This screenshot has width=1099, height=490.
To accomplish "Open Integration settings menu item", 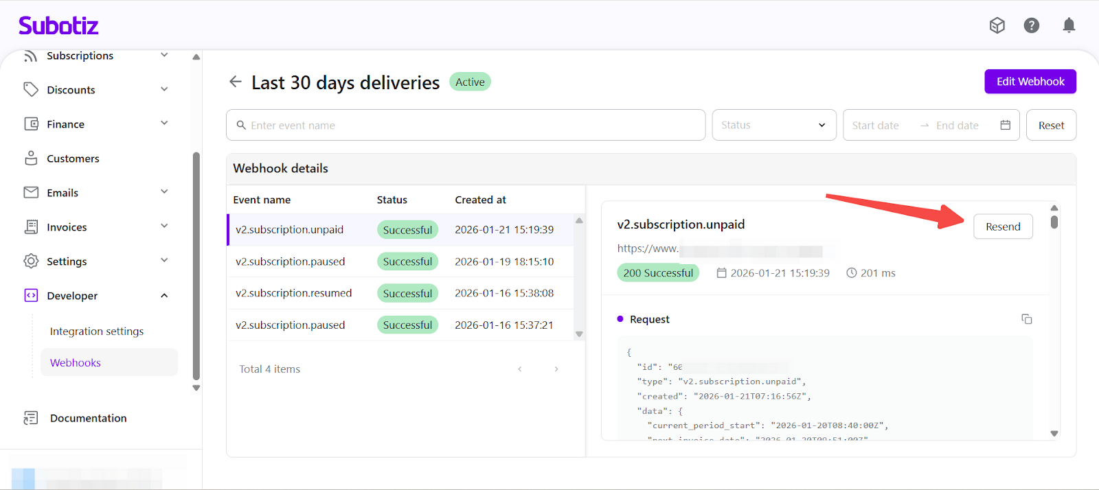I will coord(97,331).
